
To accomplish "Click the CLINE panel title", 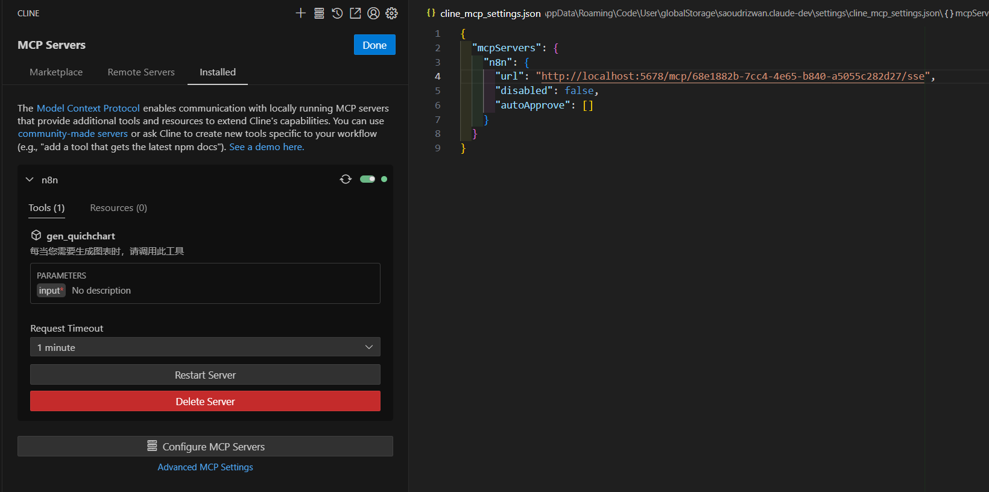I will [x=28, y=13].
